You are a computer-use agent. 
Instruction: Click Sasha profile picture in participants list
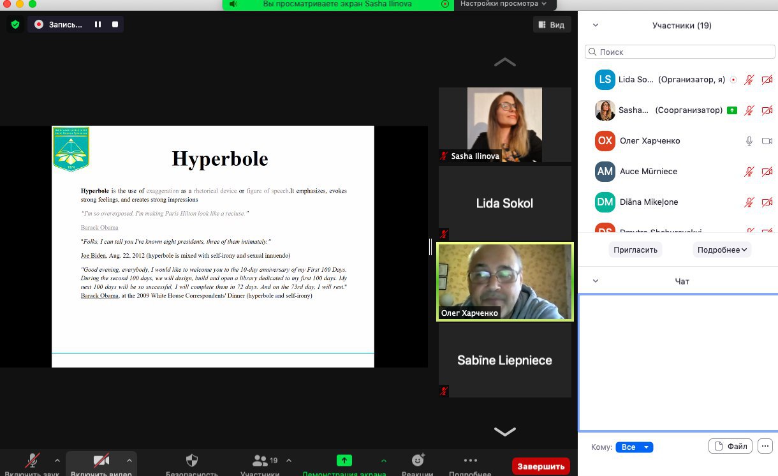[605, 110]
